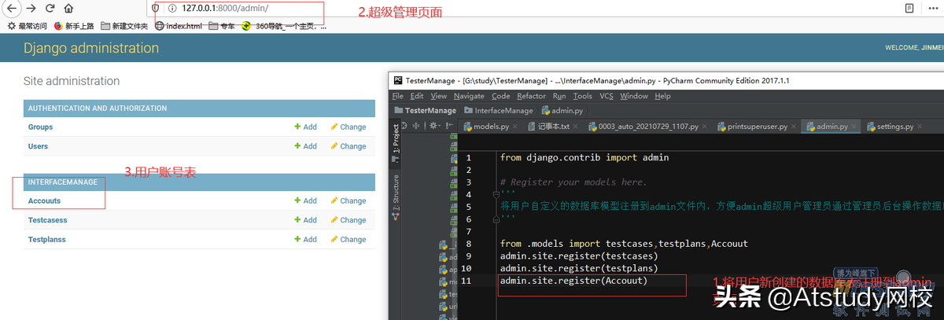Change Testcasess entries
Image resolution: width=944 pixels, height=320 pixels.
click(x=348, y=220)
